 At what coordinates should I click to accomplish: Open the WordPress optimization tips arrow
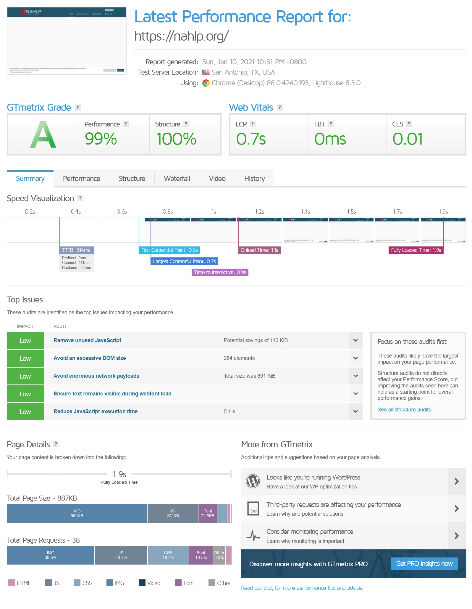(x=457, y=481)
